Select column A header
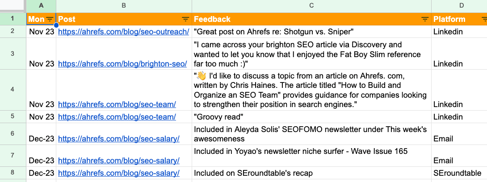The width and height of the screenshot is (487, 182). click(42, 6)
